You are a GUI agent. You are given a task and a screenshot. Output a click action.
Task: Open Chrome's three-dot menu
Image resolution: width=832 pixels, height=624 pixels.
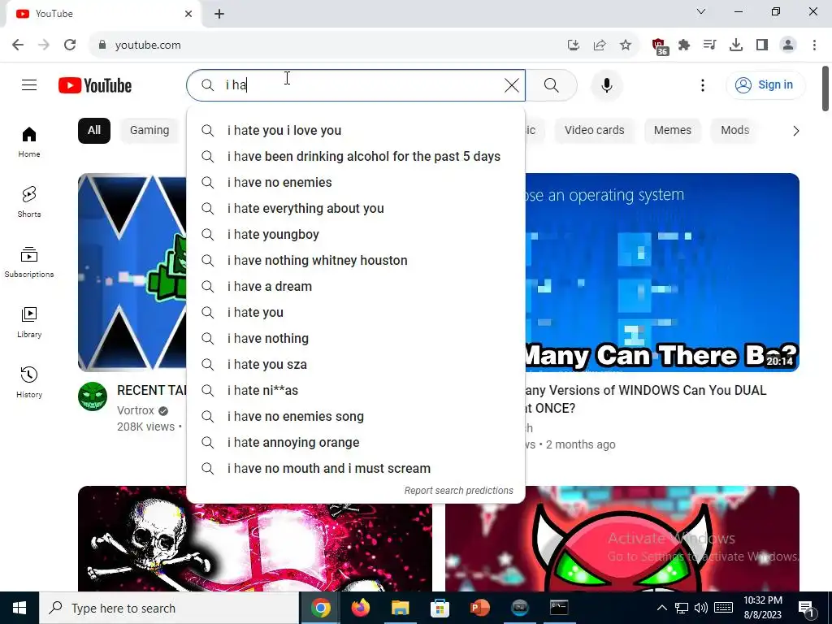[814, 45]
